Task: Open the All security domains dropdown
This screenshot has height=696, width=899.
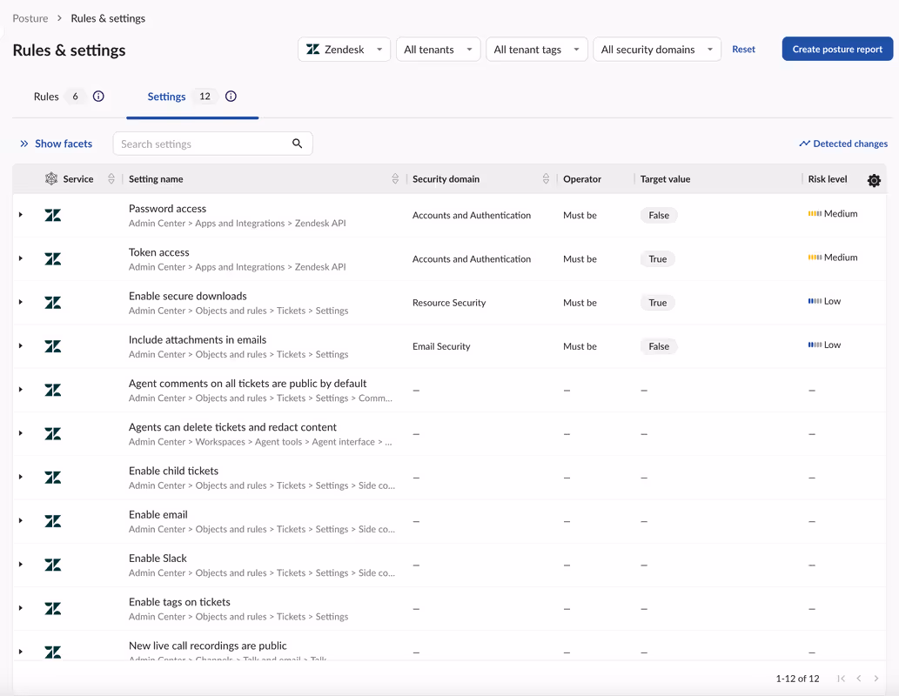Action: tap(656, 50)
